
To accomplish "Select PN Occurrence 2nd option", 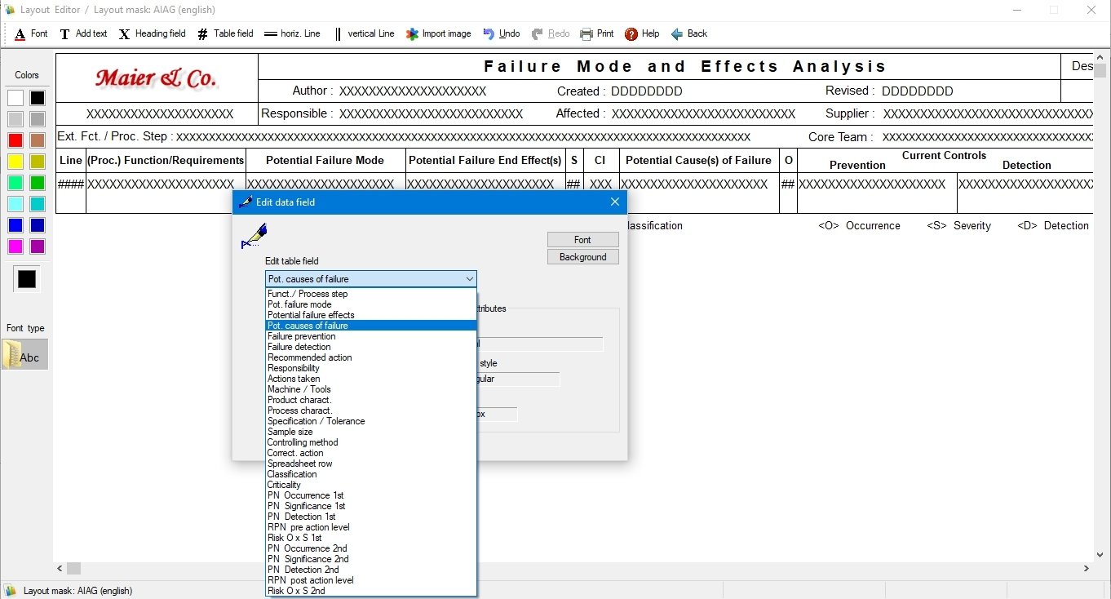I will 371,548.
